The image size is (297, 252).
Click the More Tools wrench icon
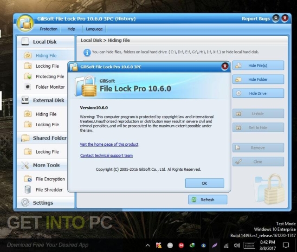coord(25,165)
